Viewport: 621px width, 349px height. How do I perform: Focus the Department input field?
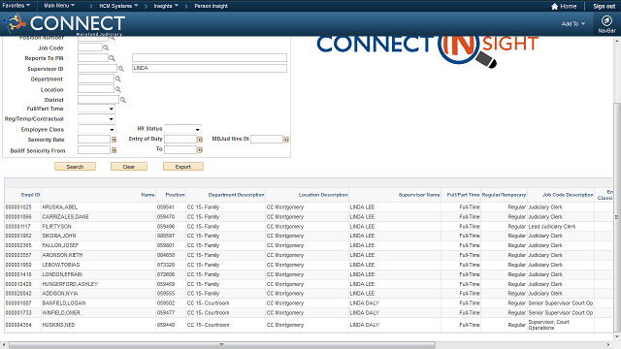[x=96, y=79]
